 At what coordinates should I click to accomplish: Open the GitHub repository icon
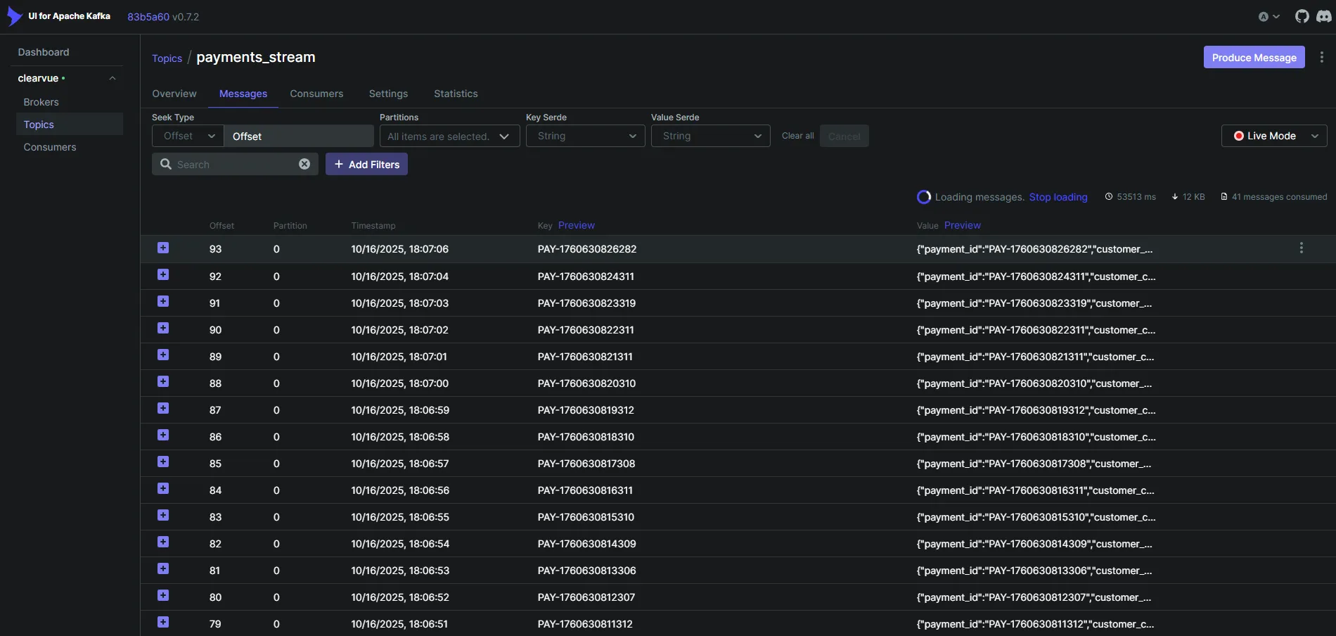coord(1302,16)
